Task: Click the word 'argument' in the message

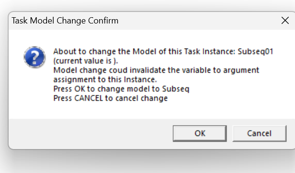Action: click(x=241, y=70)
